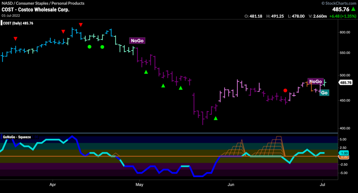Click the first green circle marker in mid-April
The height and width of the screenshot is (193, 358).
tap(89, 47)
